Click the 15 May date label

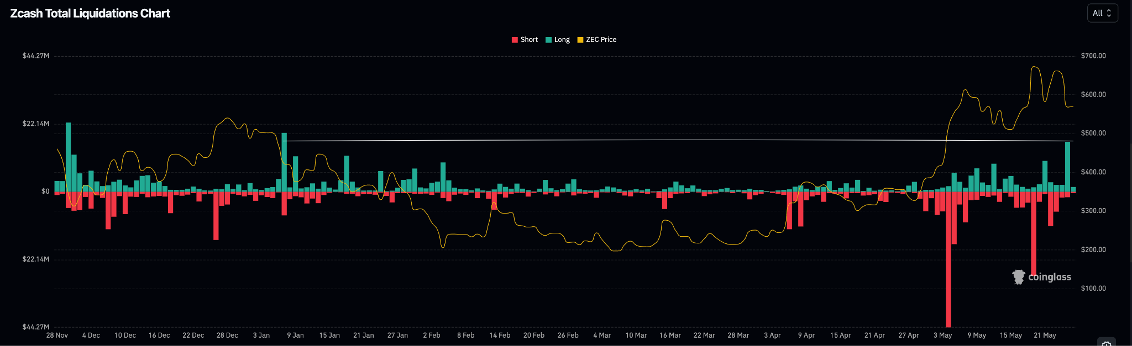pos(1011,336)
